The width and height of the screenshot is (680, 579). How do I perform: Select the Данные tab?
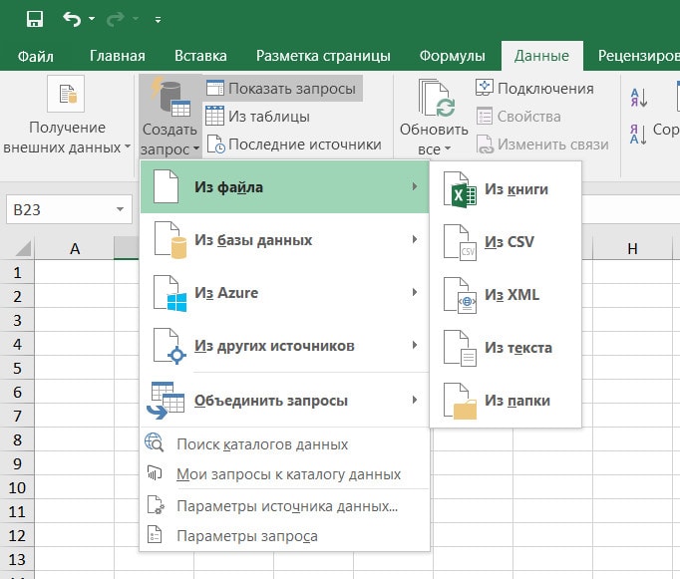[x=541, y=56]
